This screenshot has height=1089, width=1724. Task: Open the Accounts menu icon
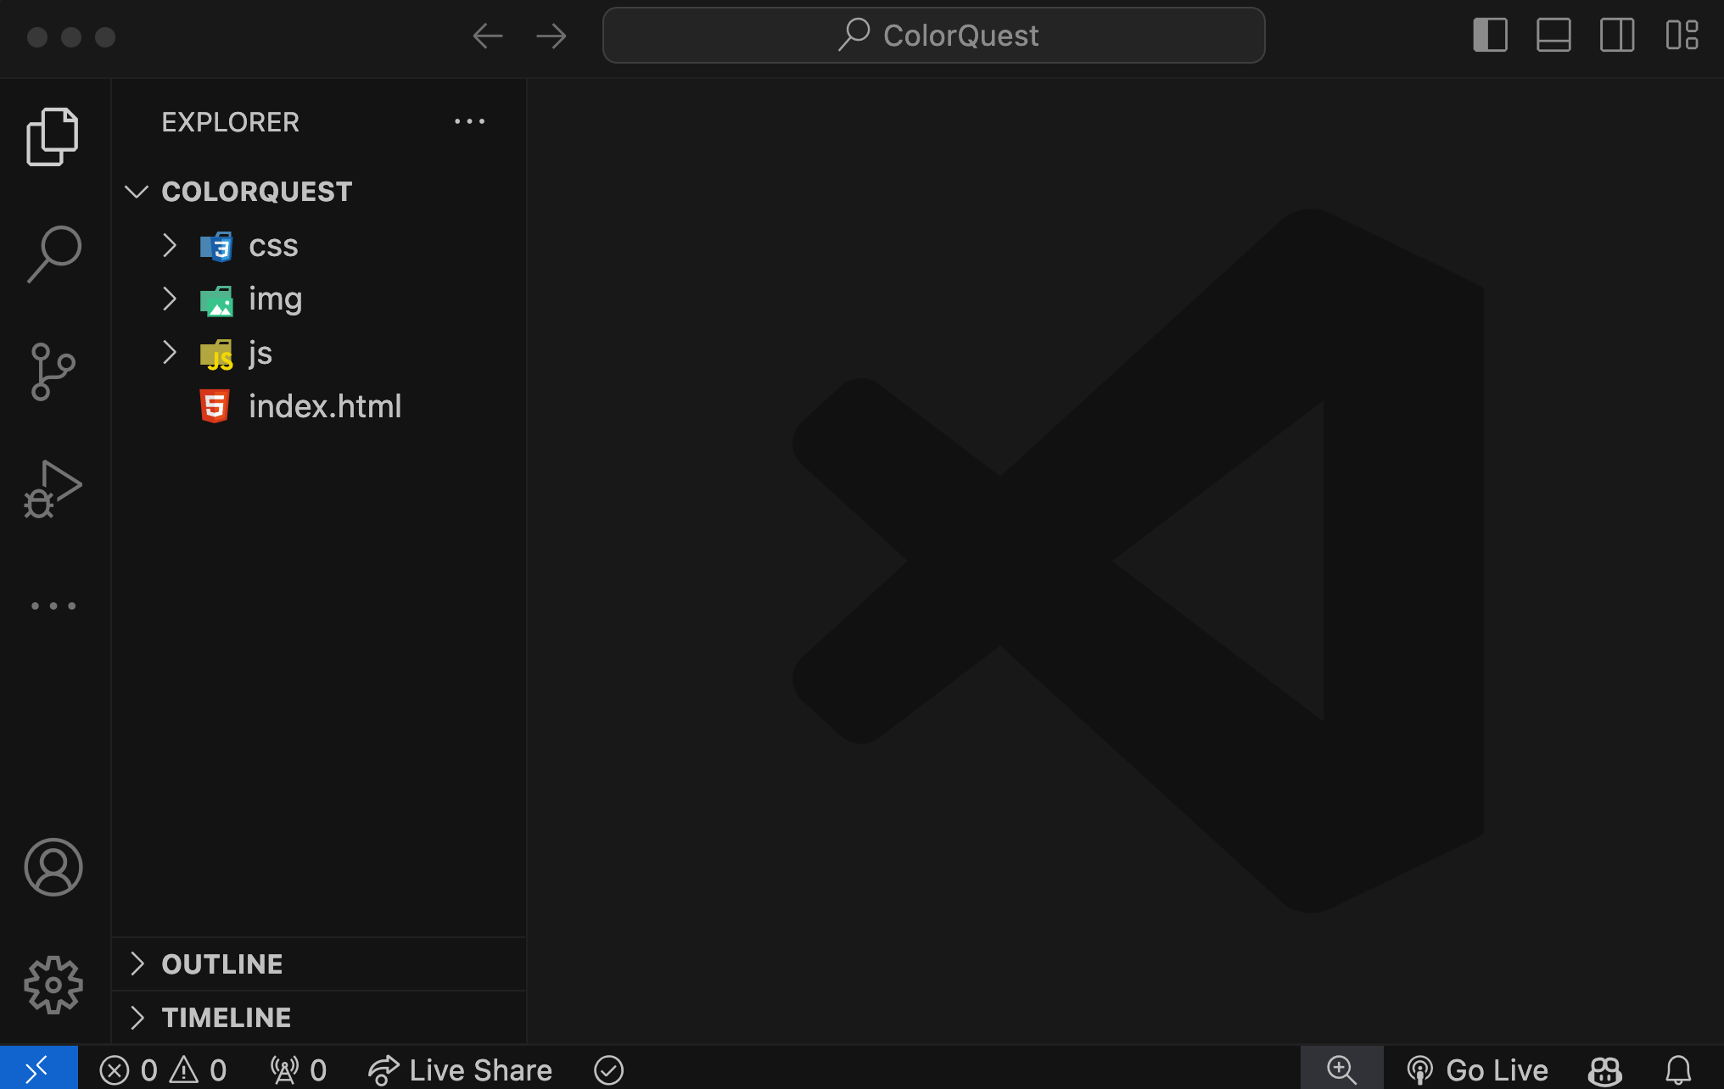pyautogui.click(x=53, y=867)
